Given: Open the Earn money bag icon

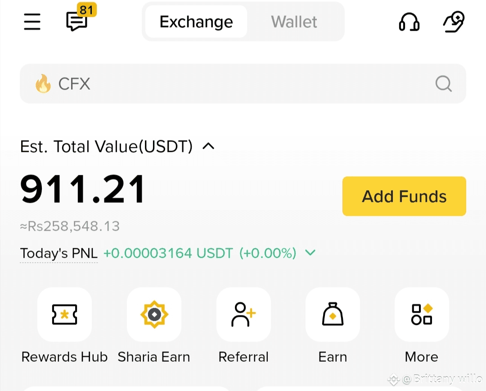Looking at the screenshot, I should point(333,314).
